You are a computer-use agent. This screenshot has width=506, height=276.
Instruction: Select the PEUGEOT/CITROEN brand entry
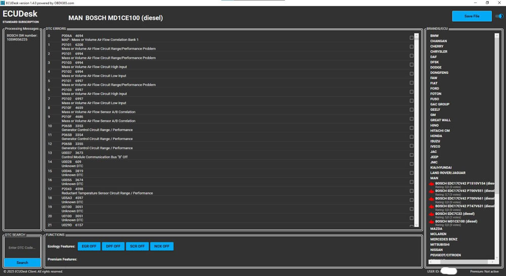(x=445, y=255)
